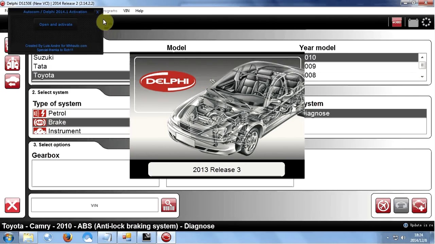The height and width of the screenshot is (244, 435).
Task: Open the eOBD icon in top toolbar
Action: [x=397, y=22]
